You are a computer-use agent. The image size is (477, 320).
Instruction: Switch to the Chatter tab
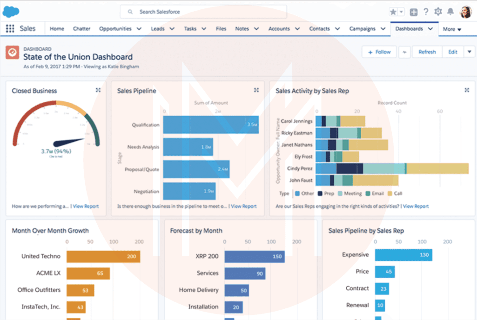coord(81,29)
